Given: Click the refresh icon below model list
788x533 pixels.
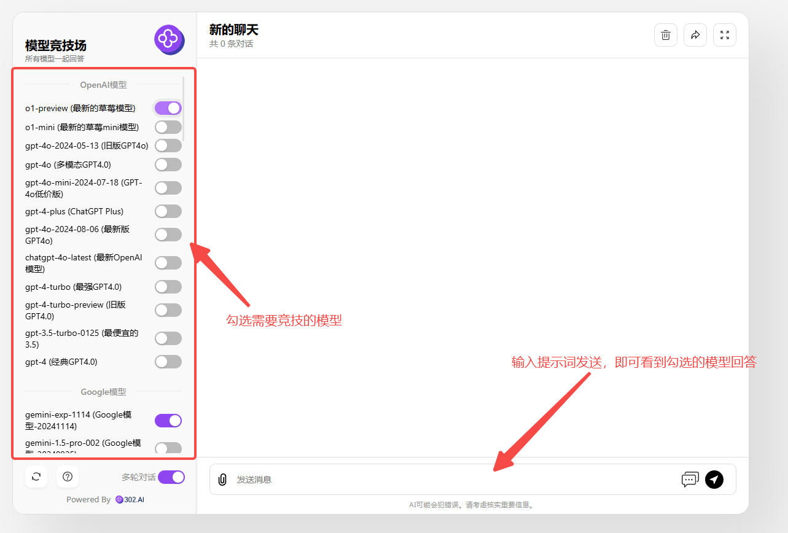Looking at the screenshot, I should 36,477.
